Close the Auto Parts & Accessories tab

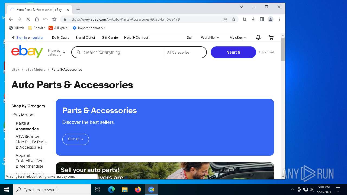coord(68,10)
